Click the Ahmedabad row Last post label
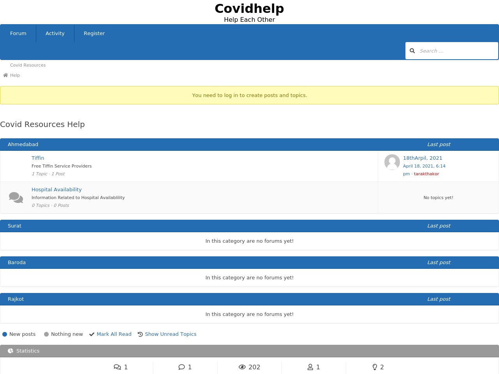 pos(439,144)
